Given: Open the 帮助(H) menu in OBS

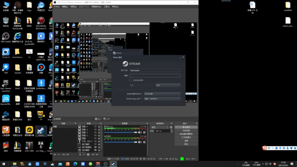Looking at the screenshot, I should click(x=115, y=7).
